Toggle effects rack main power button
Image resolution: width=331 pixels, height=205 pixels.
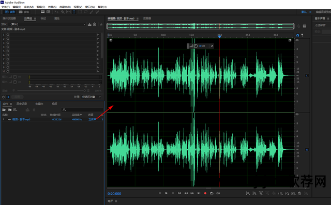(x=3, y=97)
